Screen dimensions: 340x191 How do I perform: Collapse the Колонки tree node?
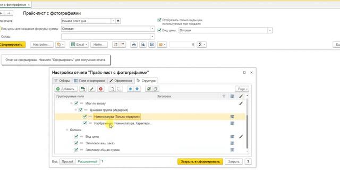(67, 130)
